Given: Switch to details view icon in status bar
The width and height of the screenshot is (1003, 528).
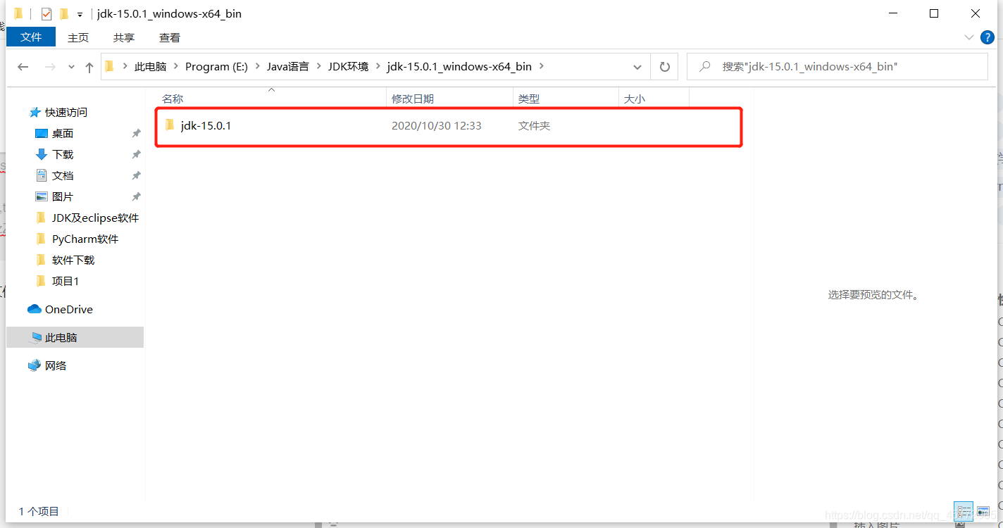Looking at the screenshot, I should pos(964,512).
